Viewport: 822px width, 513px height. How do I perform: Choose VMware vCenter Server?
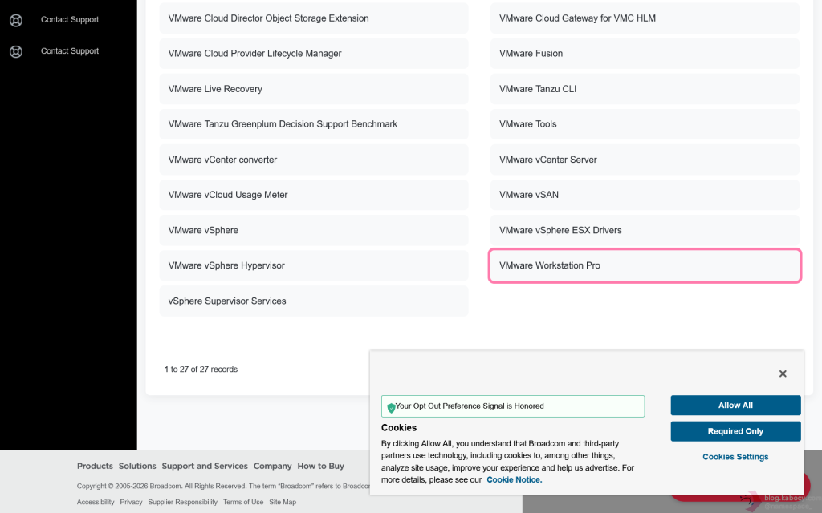click(645, 160)
